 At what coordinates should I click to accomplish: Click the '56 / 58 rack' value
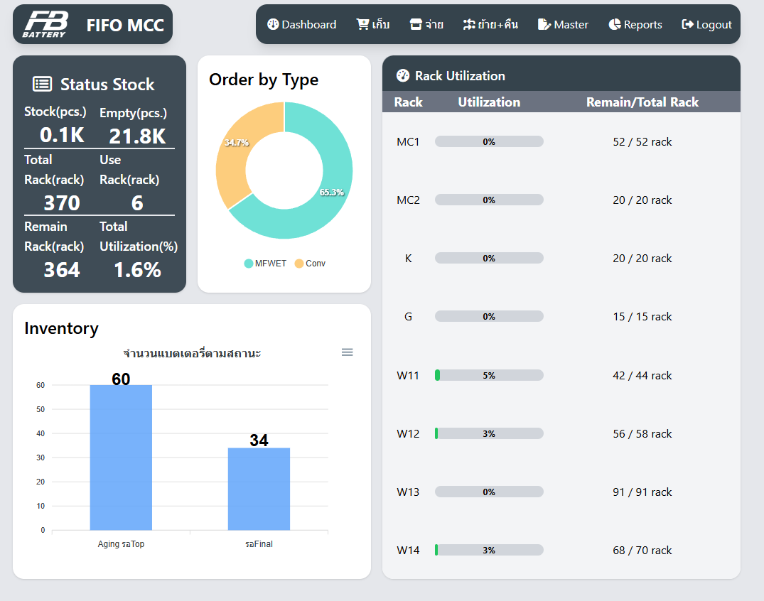point(642,433)
